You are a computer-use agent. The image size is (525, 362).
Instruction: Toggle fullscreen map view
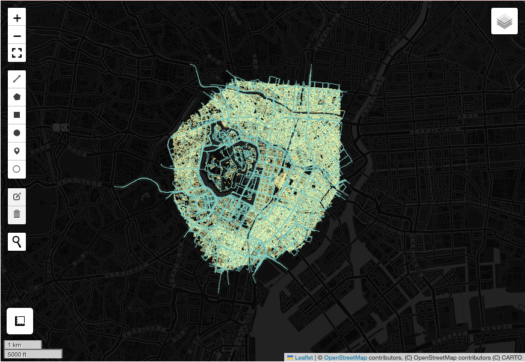(x=17, y=53)
